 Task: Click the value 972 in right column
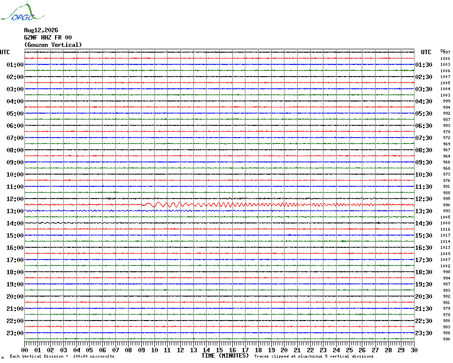(x=447, y=138)
